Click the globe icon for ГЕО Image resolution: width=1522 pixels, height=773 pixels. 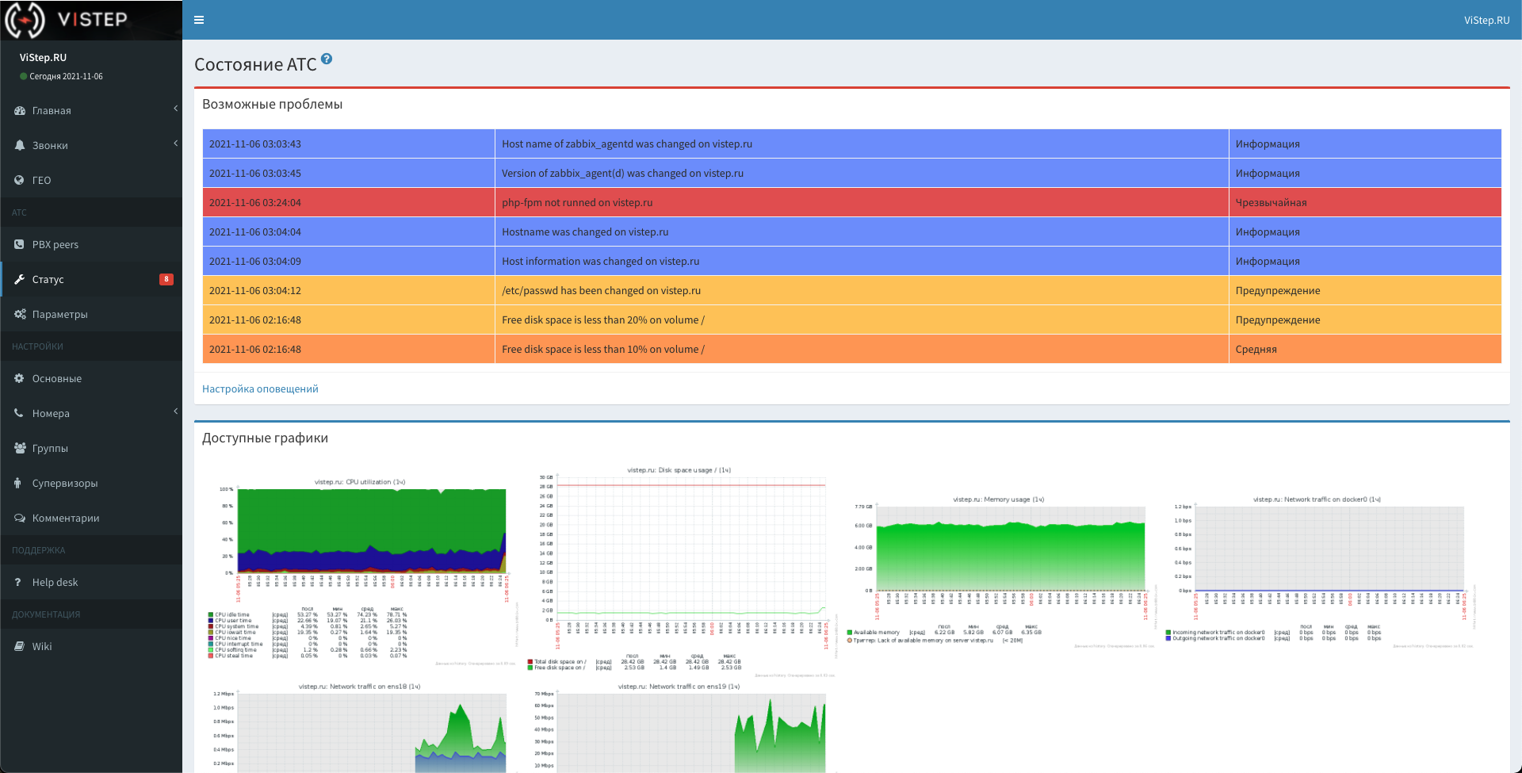click(19, 181)
